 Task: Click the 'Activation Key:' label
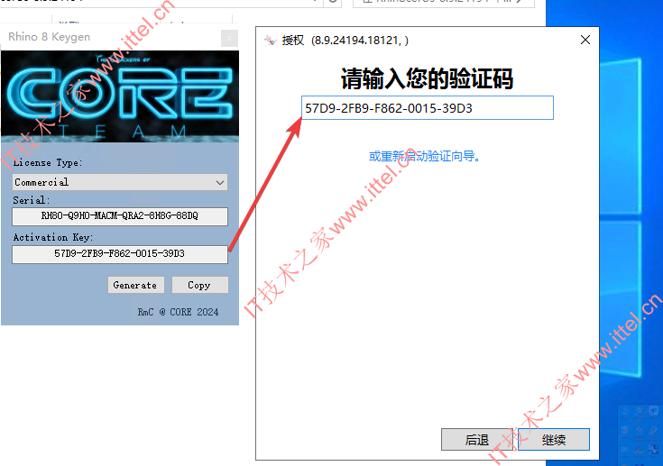[x=53, y=237]
